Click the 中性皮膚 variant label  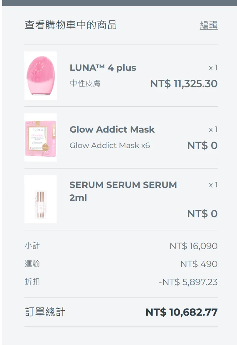click(85, 84)
